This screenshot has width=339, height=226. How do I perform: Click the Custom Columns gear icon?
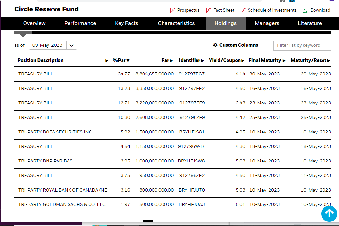click(x=215, y=45)
